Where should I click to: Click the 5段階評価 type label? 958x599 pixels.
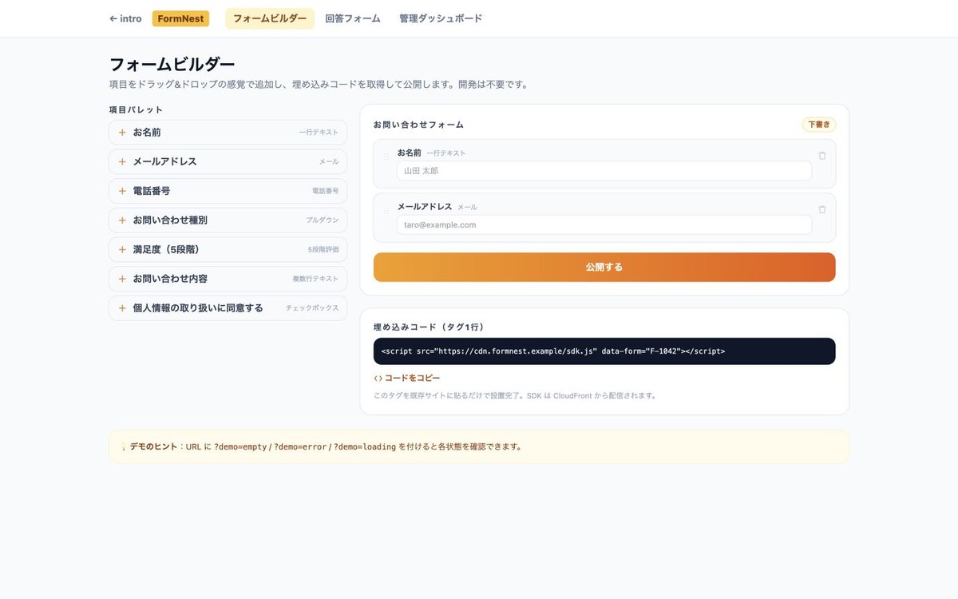click(x=323, y=250)
